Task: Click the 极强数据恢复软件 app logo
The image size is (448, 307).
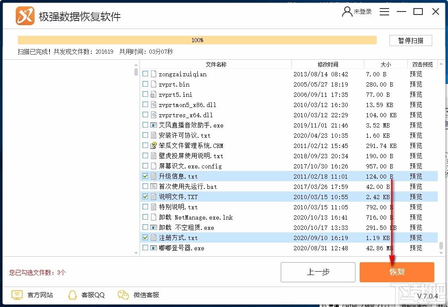Action: point(25,16)
